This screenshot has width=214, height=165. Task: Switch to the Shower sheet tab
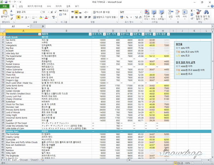pos(24,160)
